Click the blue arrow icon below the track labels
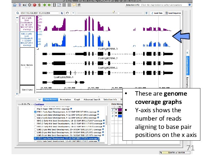Viewport: 207px width, 155px height. click(17, 94)
